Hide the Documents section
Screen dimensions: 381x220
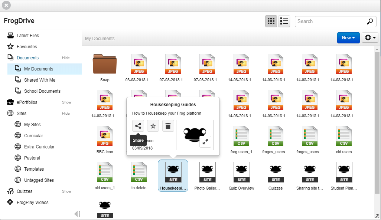coord(66,58)
